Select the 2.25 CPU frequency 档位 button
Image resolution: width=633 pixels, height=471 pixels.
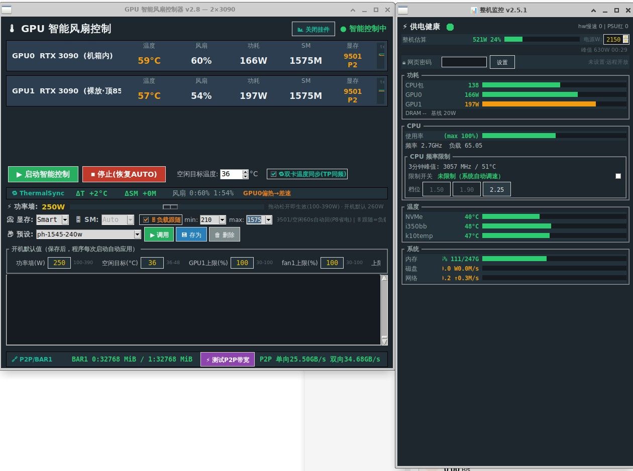point(497,189)
